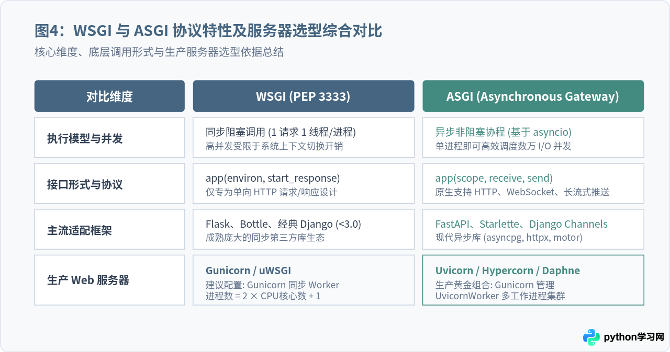The width and height of the screenshot is (670, 352).
Task: Click text '建议配置: Gunicorn 同步 Worker'
Action: 272,285
